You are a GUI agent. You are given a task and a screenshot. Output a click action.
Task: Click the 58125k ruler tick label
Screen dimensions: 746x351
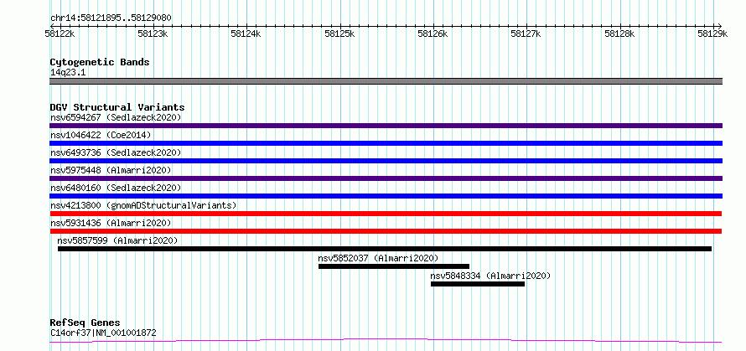coord(339,34)
